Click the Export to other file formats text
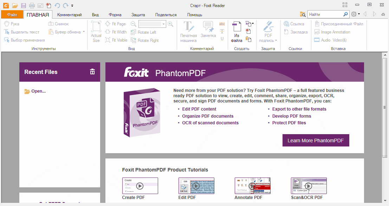Viewport: 389px width, 206px height. pyautogui.click(x=299, y=109)
